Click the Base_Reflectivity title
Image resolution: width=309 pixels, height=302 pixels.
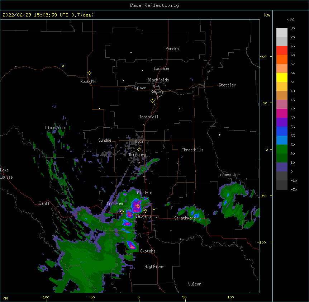click(x=154, y=5)
